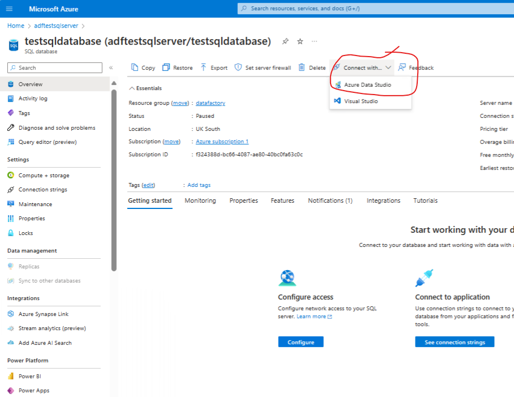Select Azure Data Studio from Connect with menu
The width and height of the screenshot is (514, 397).
click(370, 85)
